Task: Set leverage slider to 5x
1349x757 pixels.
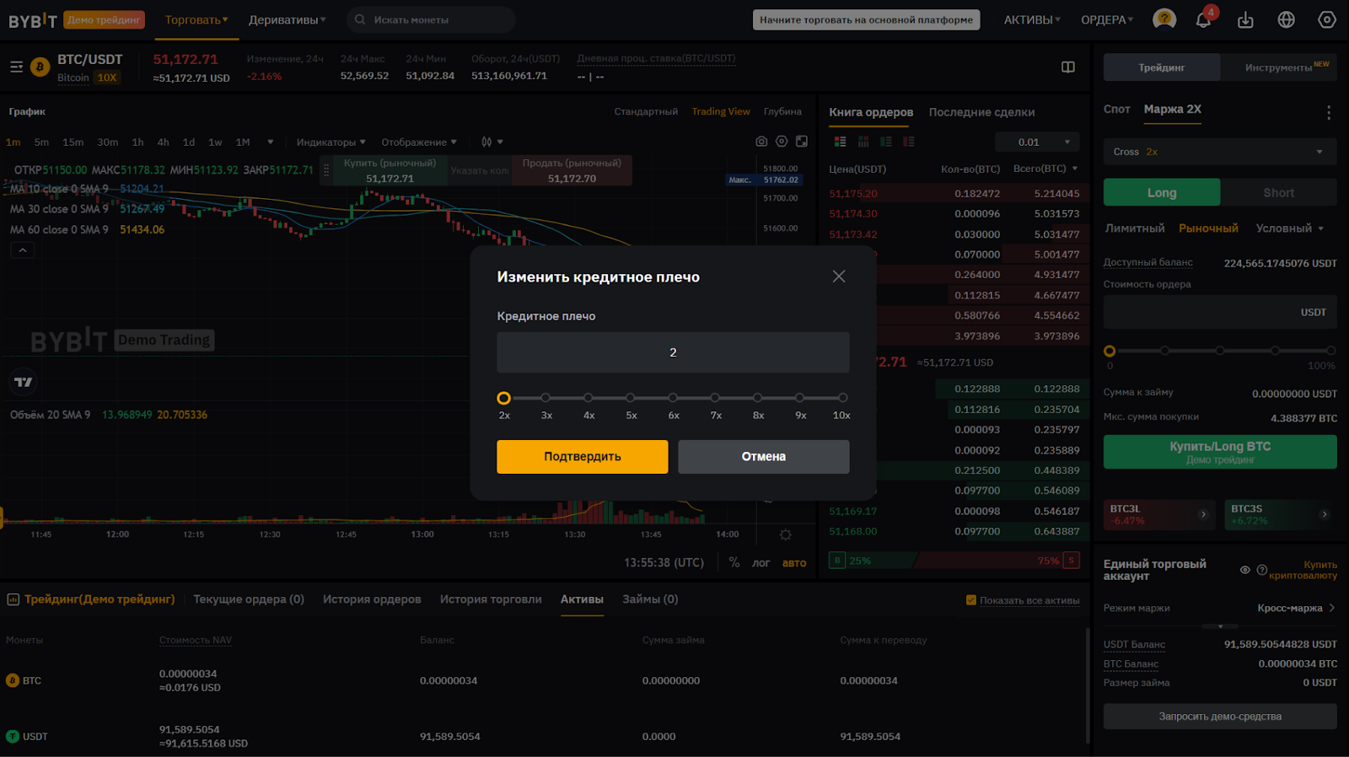Action: pyautogui.click(x=631, y=398)
